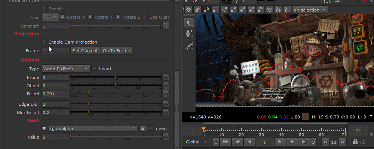The width and height of the screenshot is (374, 149).
Task: Expand the timeline double chevron
Action: point(371,134)
